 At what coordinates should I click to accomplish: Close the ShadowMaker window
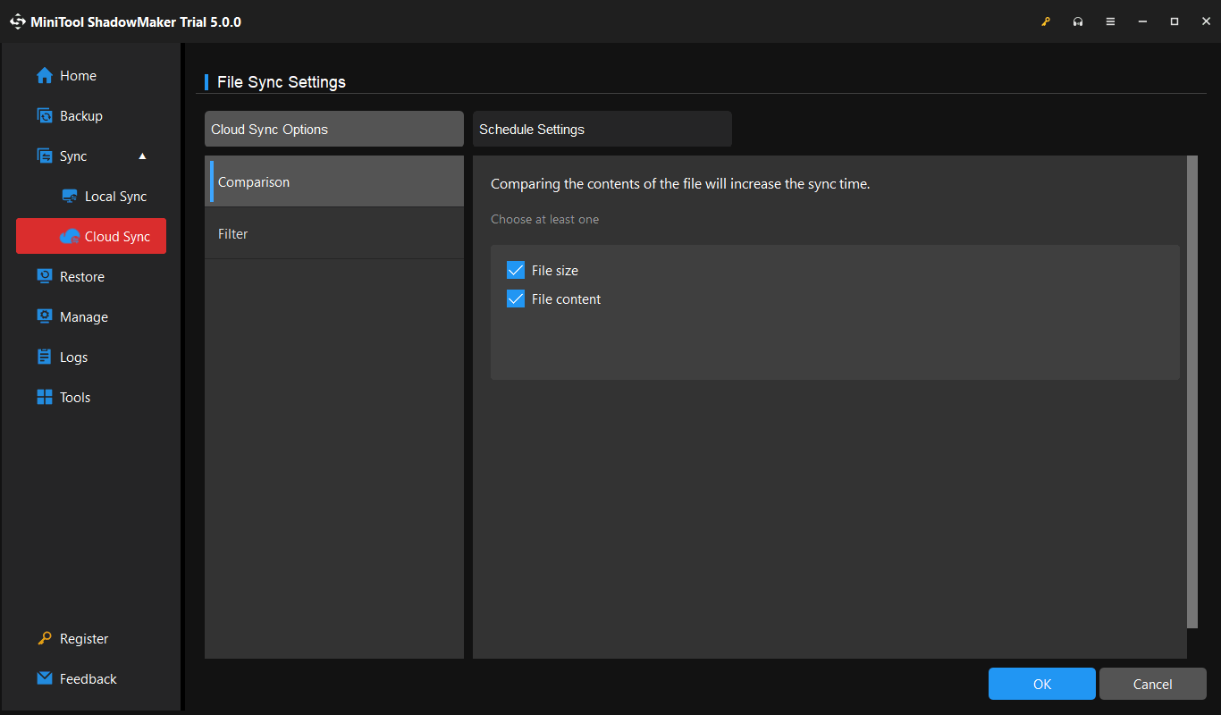click(x=1205, y=21)
